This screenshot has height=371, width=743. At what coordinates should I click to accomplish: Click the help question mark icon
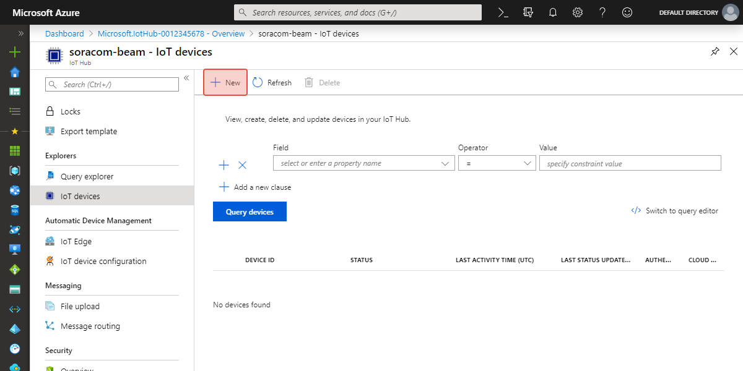tap(602, 12)
